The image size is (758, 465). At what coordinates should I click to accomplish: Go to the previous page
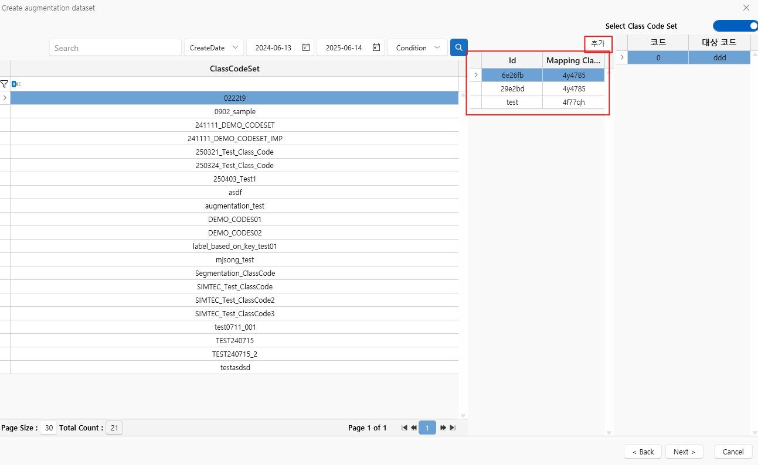point(414,428)
